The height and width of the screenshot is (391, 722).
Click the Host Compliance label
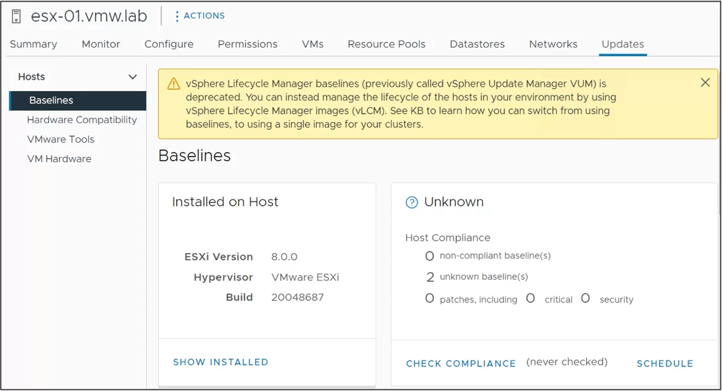click(x=448, y=237)
